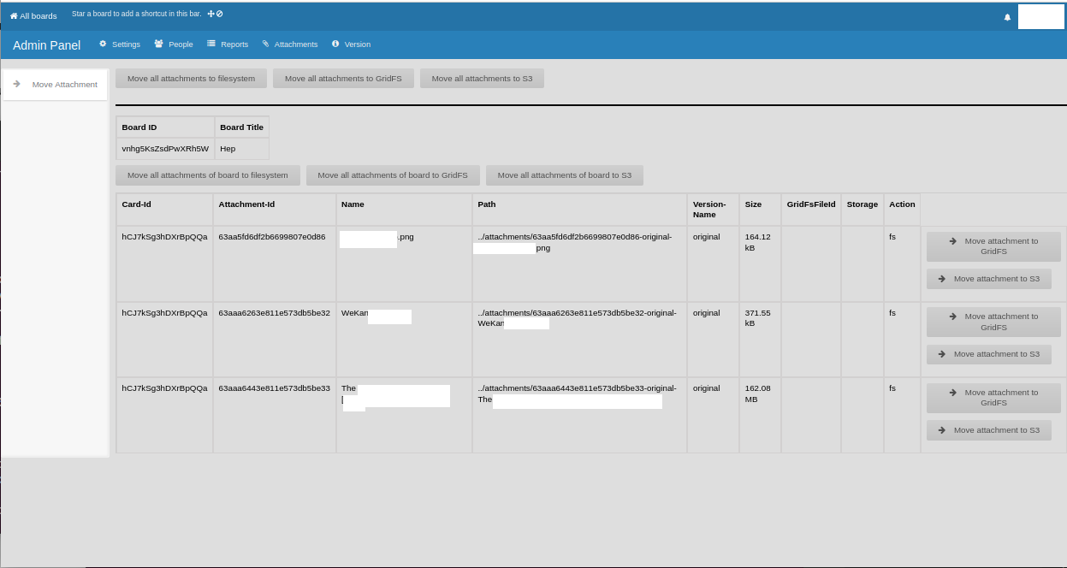This screenshot has width=1067, height=568.
Task: Click the Attachments paperclip icon
Action: (x=265, y=44)
